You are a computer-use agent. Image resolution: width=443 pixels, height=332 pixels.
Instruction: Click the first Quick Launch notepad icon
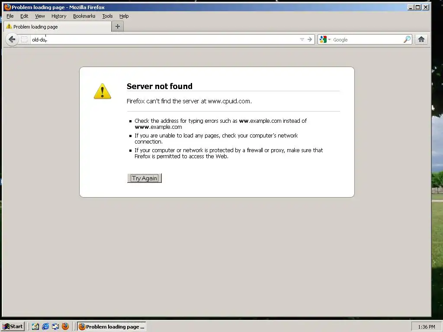pos(35,327)
